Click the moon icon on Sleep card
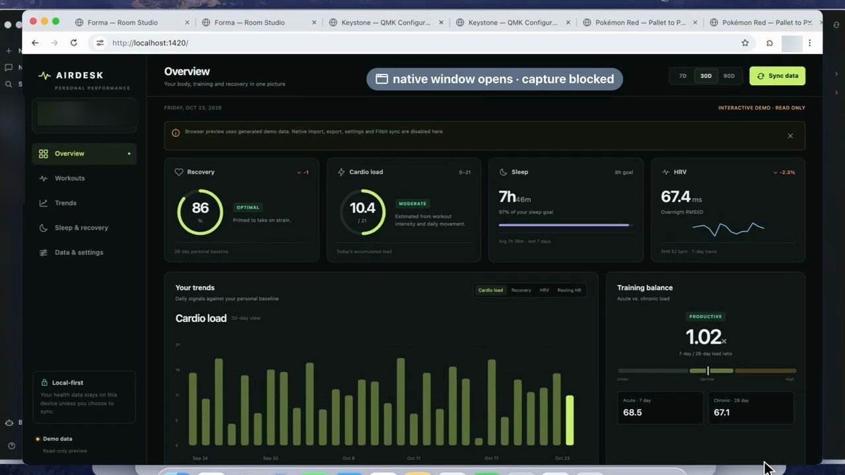Screen dimensions: 845x475 click(503, 172)
